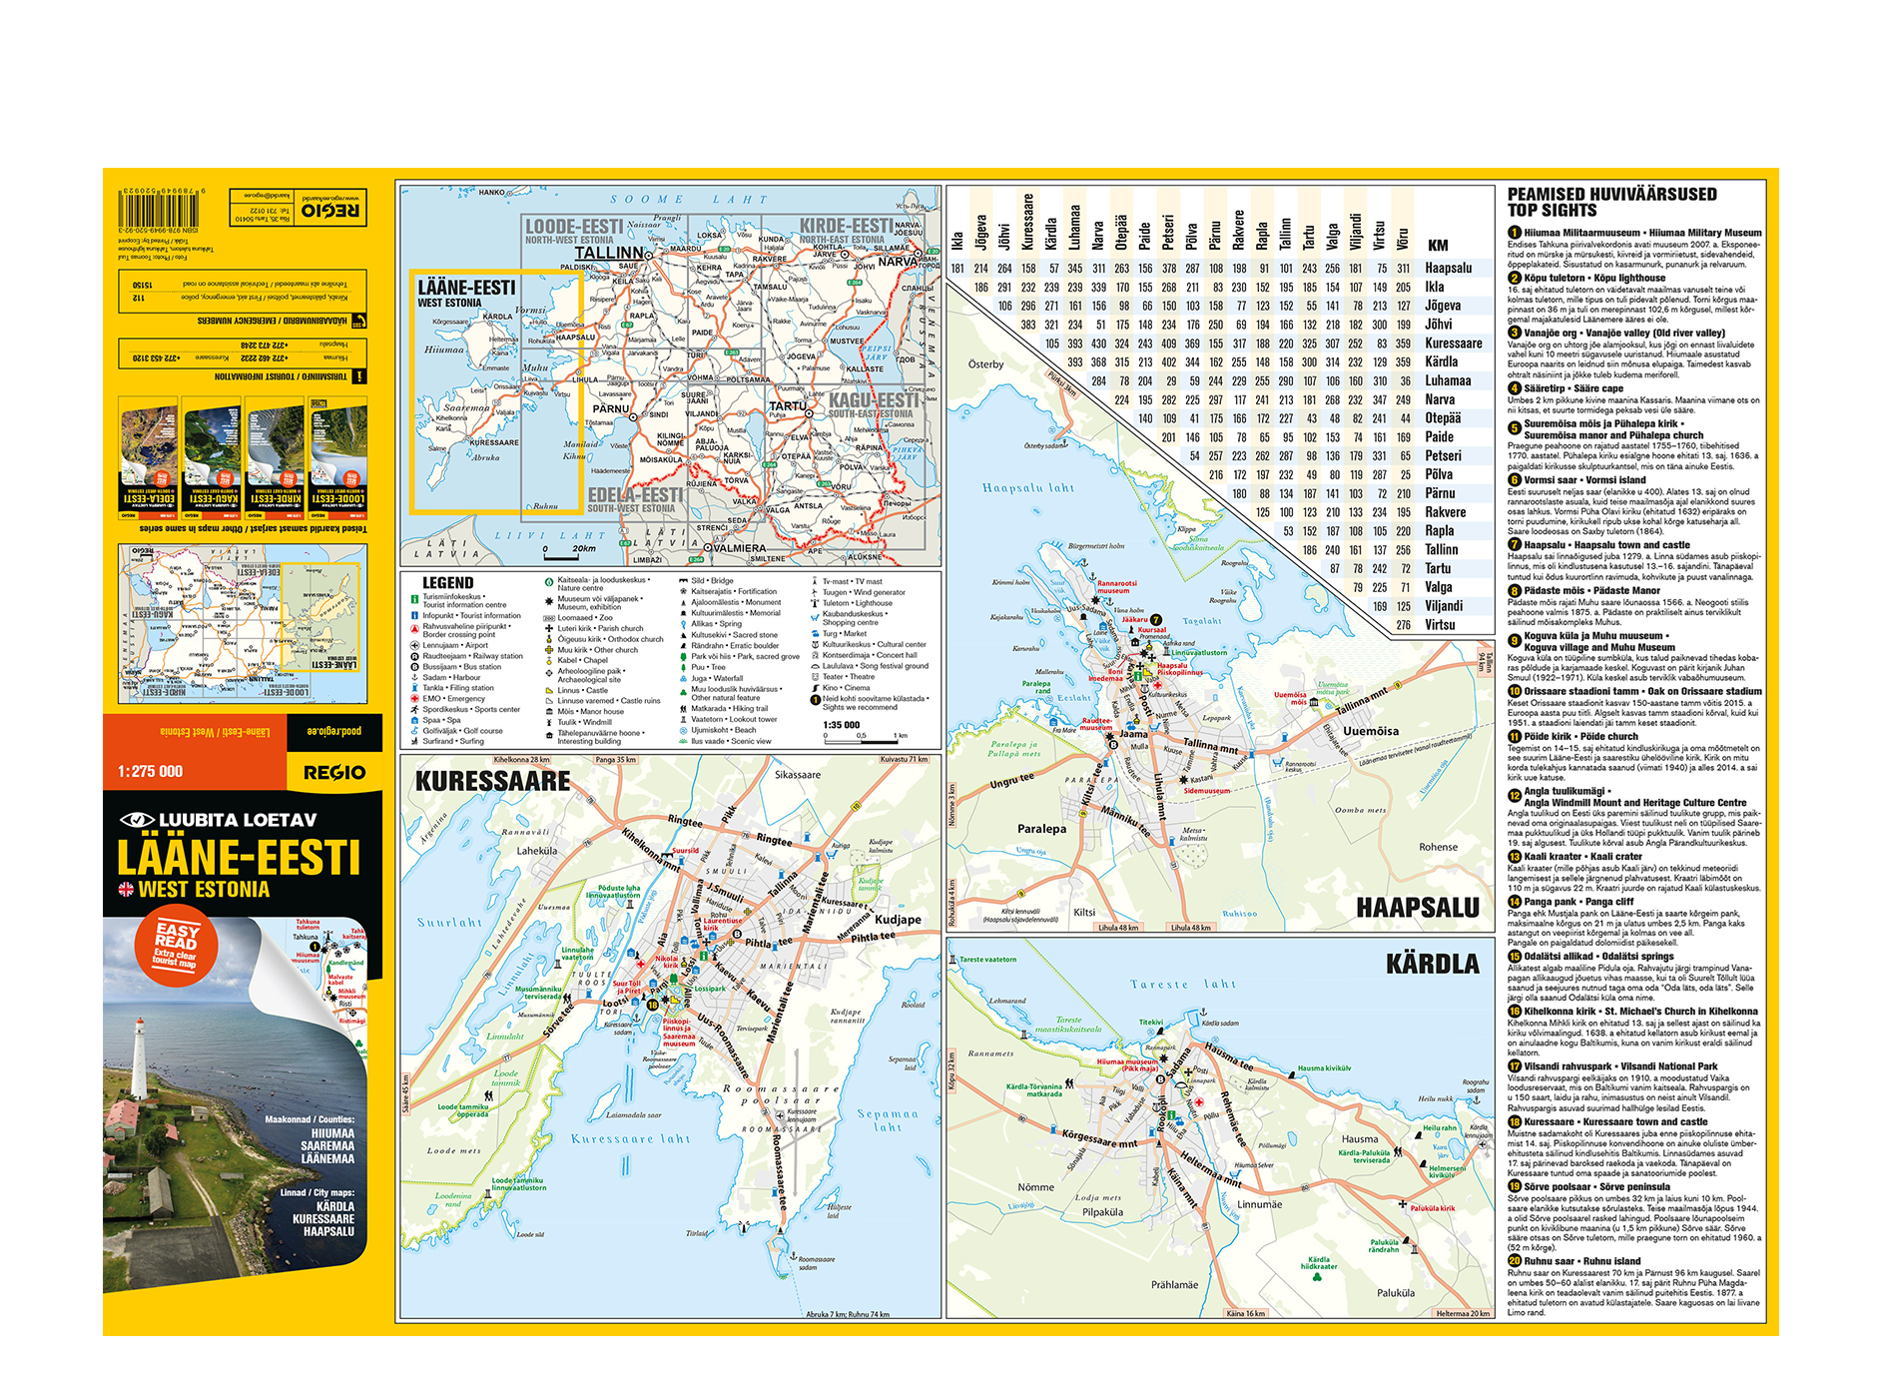Click the Haapsalu row label in the distance table
The image size is (1885, 1398).
(1448, 268)
